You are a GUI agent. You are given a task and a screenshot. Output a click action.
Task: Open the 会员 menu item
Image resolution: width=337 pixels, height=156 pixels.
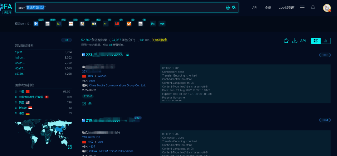tap(268, 7)
